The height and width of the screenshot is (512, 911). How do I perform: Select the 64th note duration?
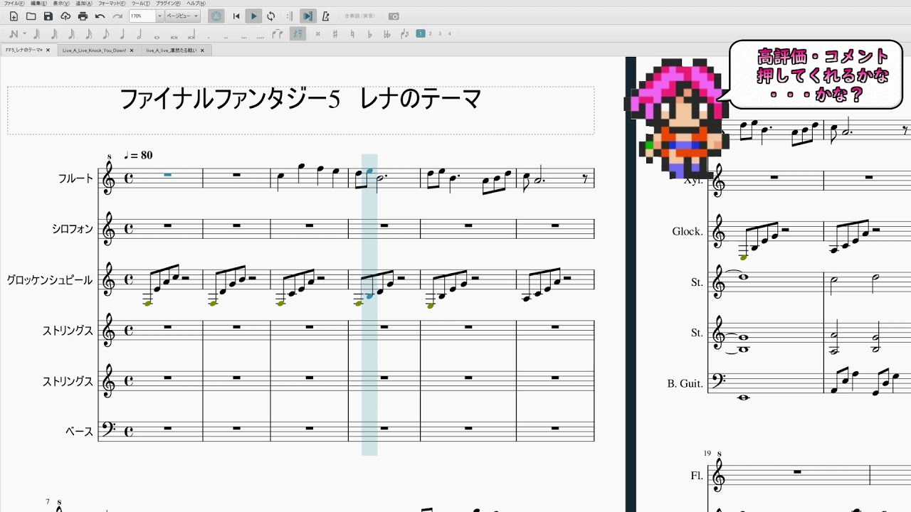click(54, 33)
